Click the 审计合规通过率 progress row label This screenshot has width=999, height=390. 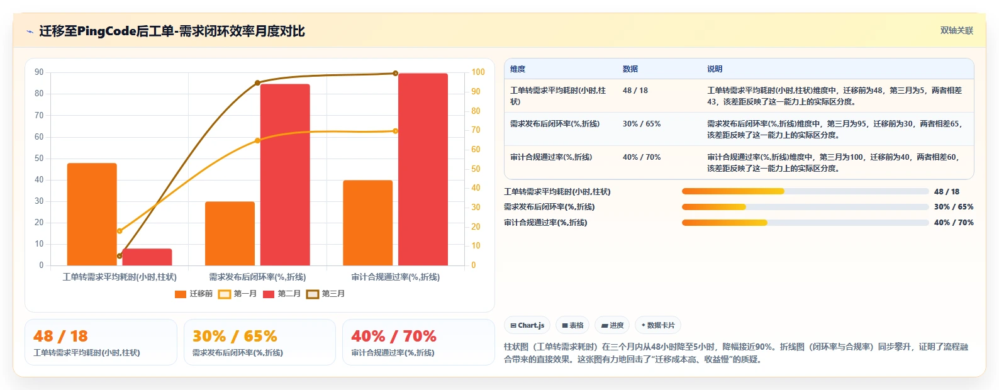[x=545, y=223]
